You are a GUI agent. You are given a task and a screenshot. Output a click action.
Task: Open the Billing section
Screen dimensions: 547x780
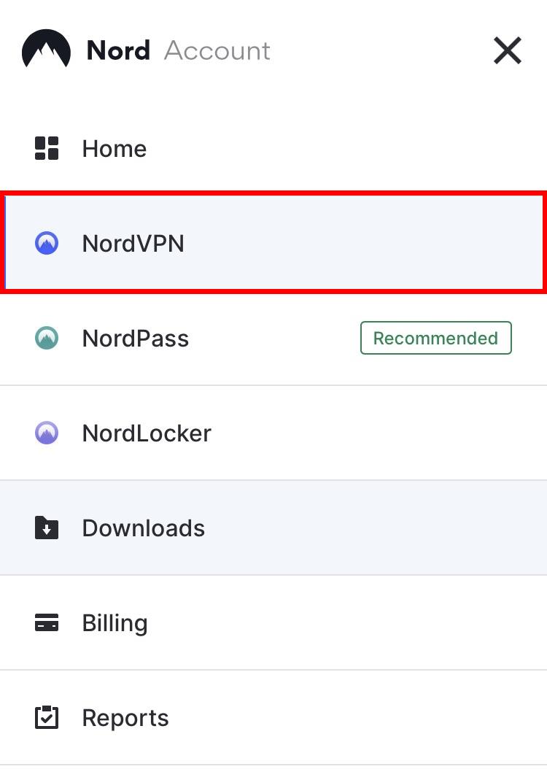tap(115, 622)
